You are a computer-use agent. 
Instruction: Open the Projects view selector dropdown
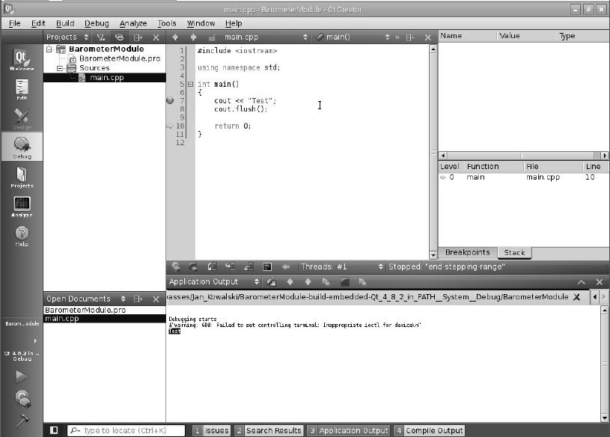pyautogui.click(x=67, y=37)
